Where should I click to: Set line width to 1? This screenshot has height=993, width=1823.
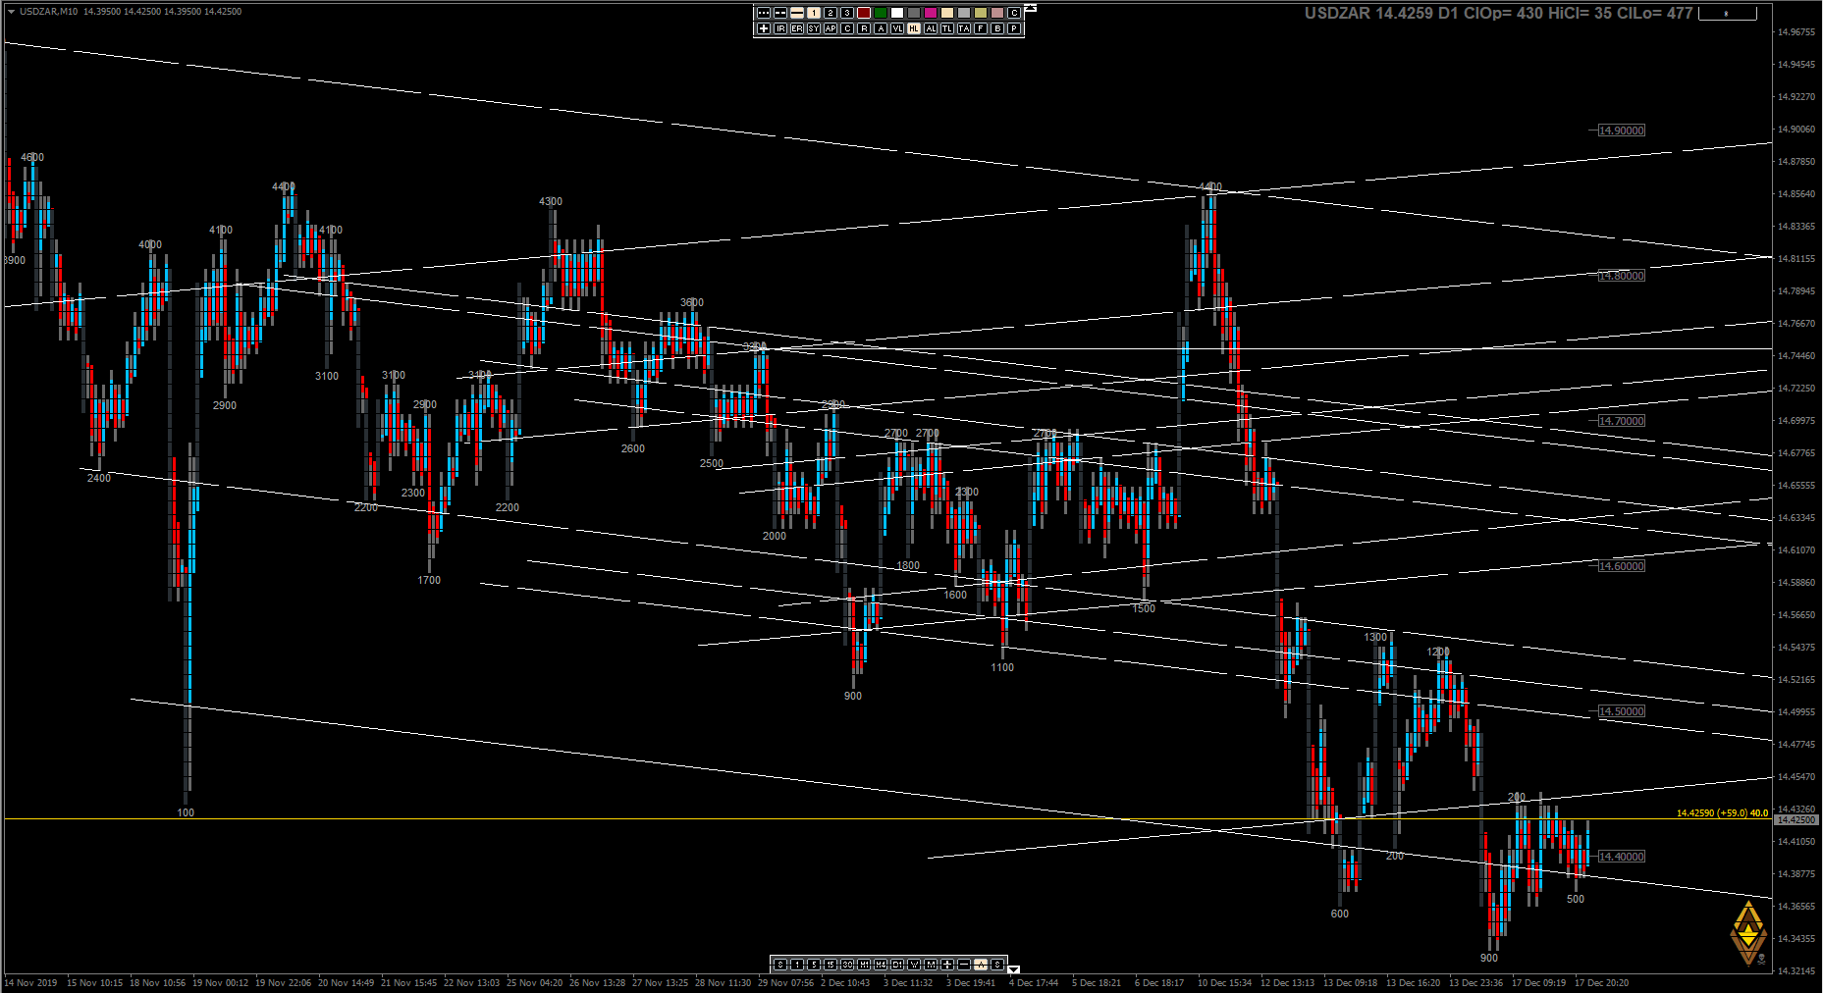[x=814, y=13]
